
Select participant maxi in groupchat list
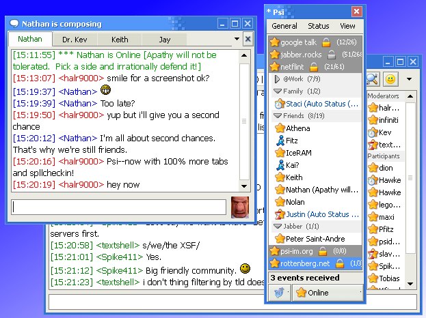(386, 217)
